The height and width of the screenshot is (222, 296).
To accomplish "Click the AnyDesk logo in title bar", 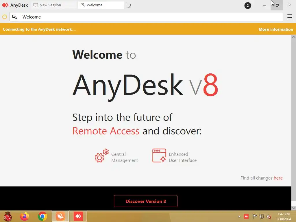I will [x=5, y=5].
